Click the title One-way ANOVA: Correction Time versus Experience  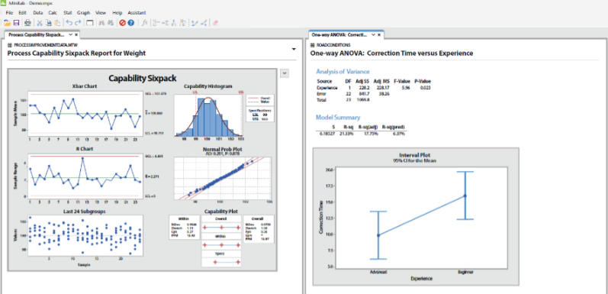coord(391,53)
